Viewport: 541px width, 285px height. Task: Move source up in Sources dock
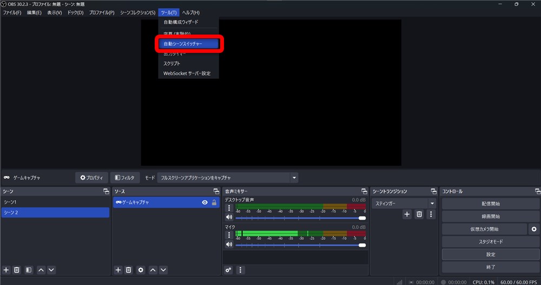click(153, 270)
